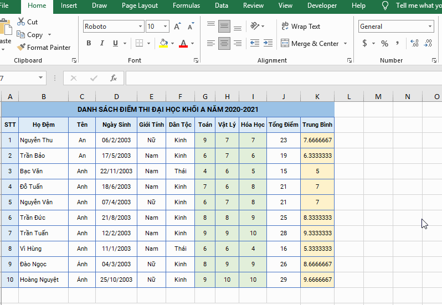442x305 pixels.
Task: Click formula bar Enter checkmark
Action: (94, 78)
